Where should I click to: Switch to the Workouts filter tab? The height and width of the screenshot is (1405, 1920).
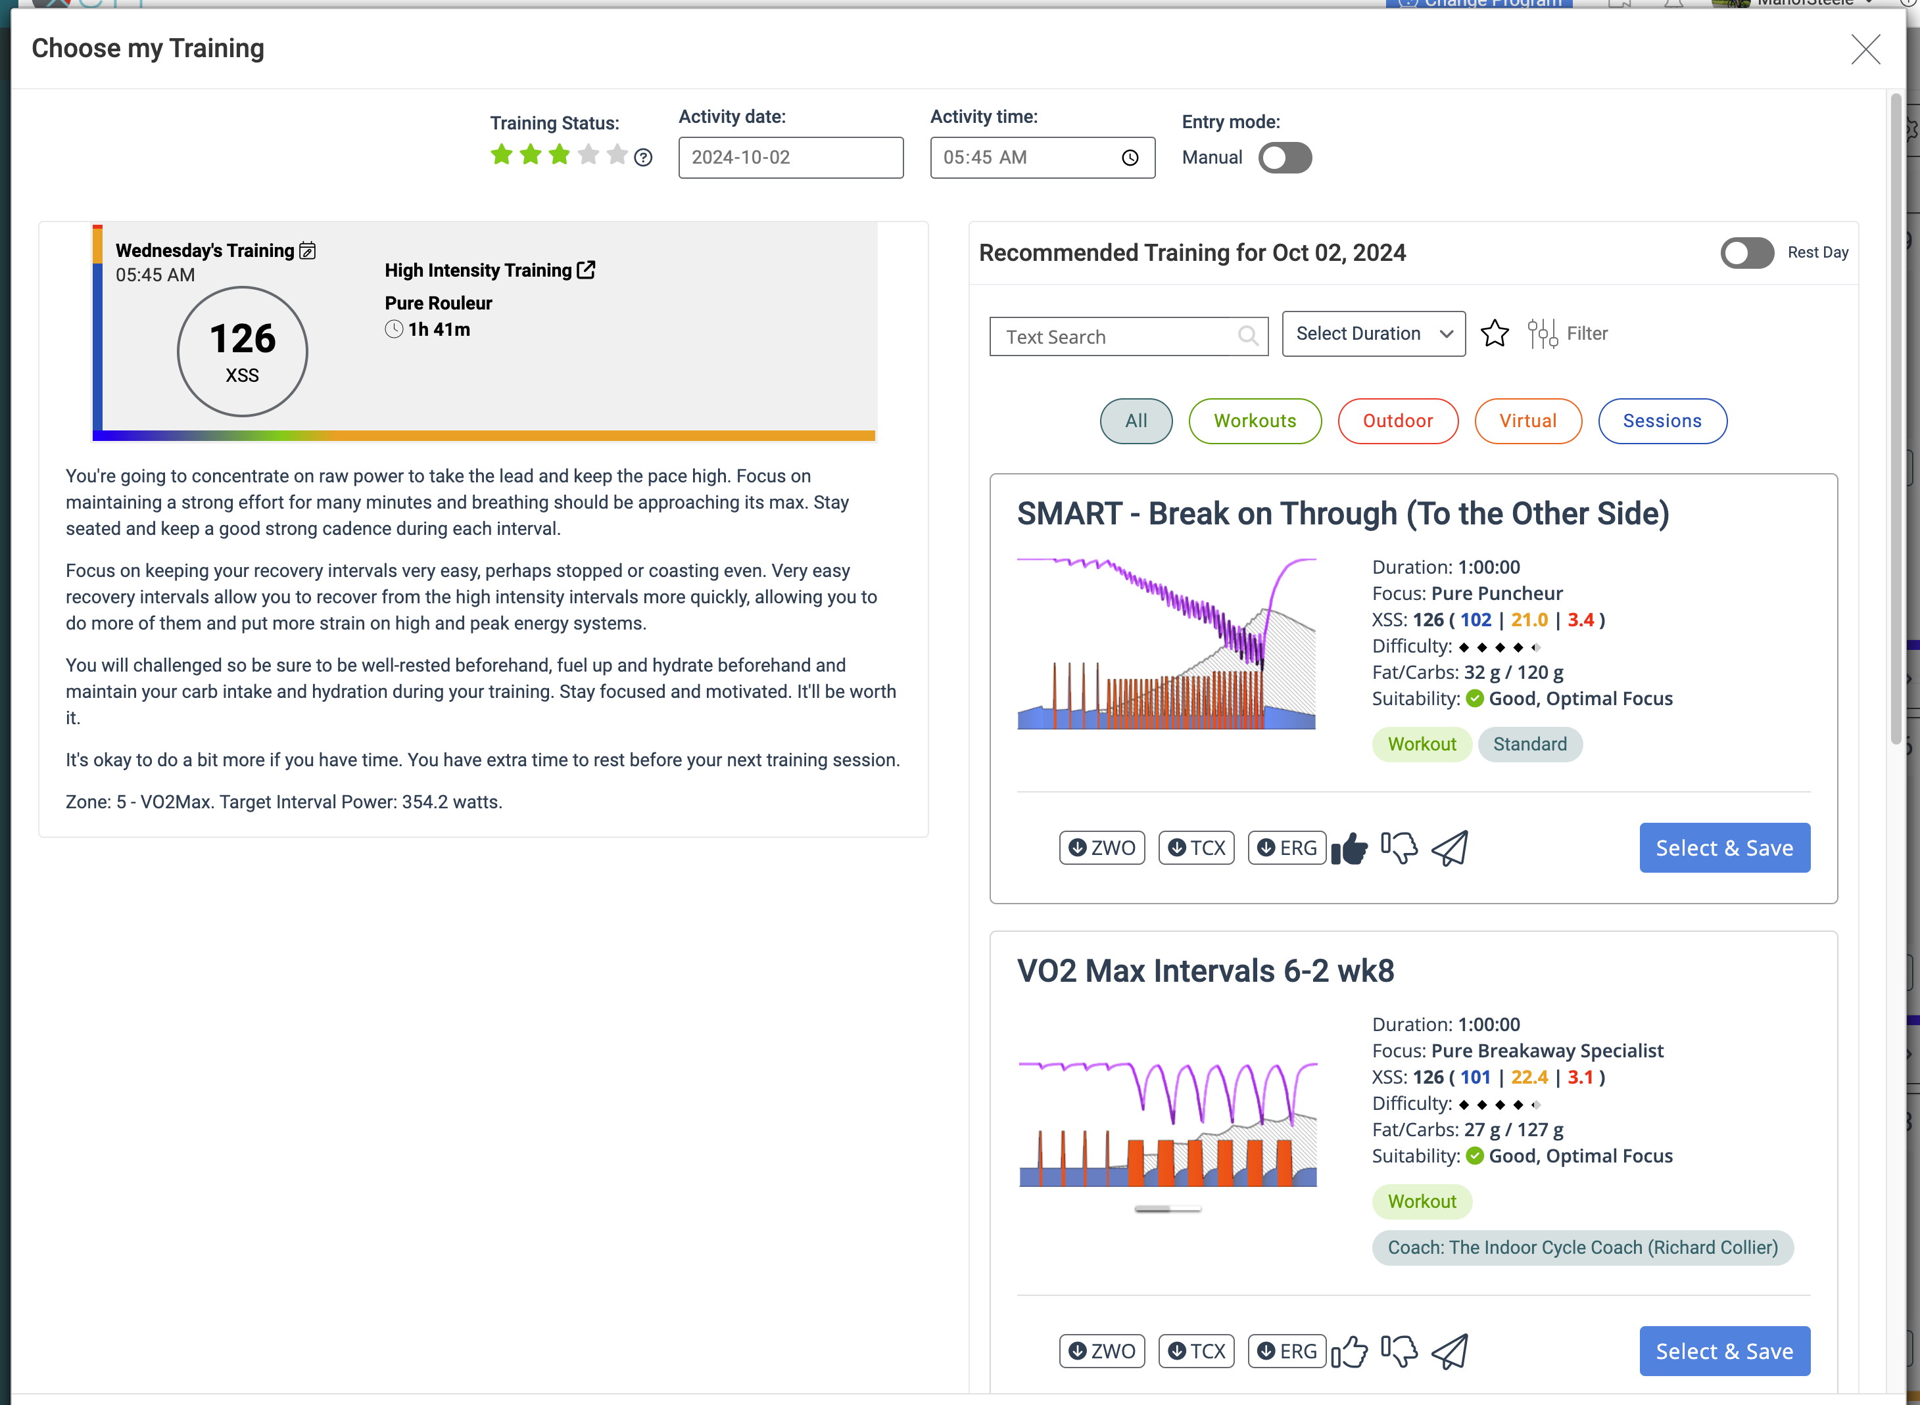(1255, 421)
